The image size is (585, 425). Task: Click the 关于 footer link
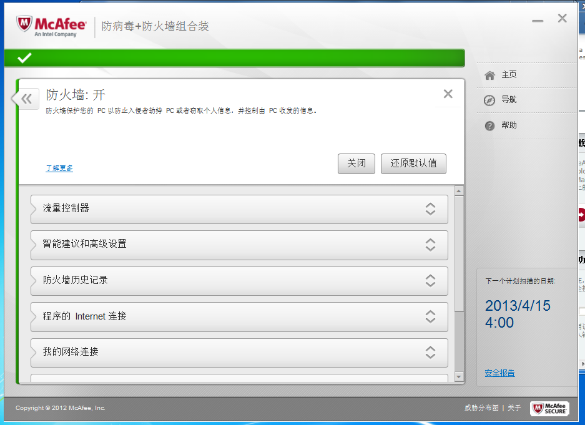point(514,408)
